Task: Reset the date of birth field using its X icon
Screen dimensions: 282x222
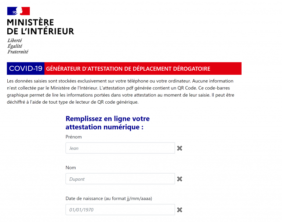Action: coord(180,210)
